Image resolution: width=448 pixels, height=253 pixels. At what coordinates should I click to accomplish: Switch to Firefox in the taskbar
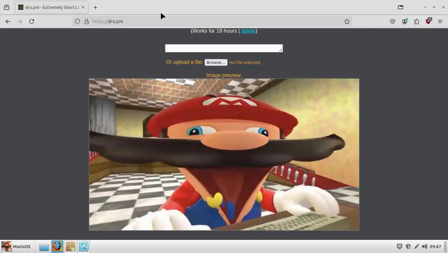point(57,246)
